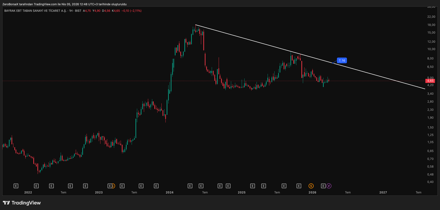Click the 6,50 price axis label

pos(430,67)
